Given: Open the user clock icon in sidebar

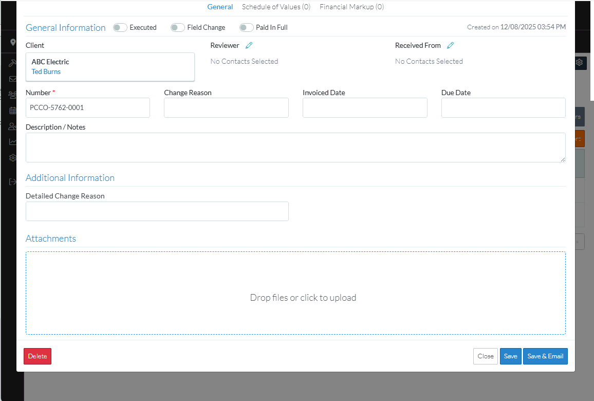Looking at the screenshot, I should click(13, 126).
